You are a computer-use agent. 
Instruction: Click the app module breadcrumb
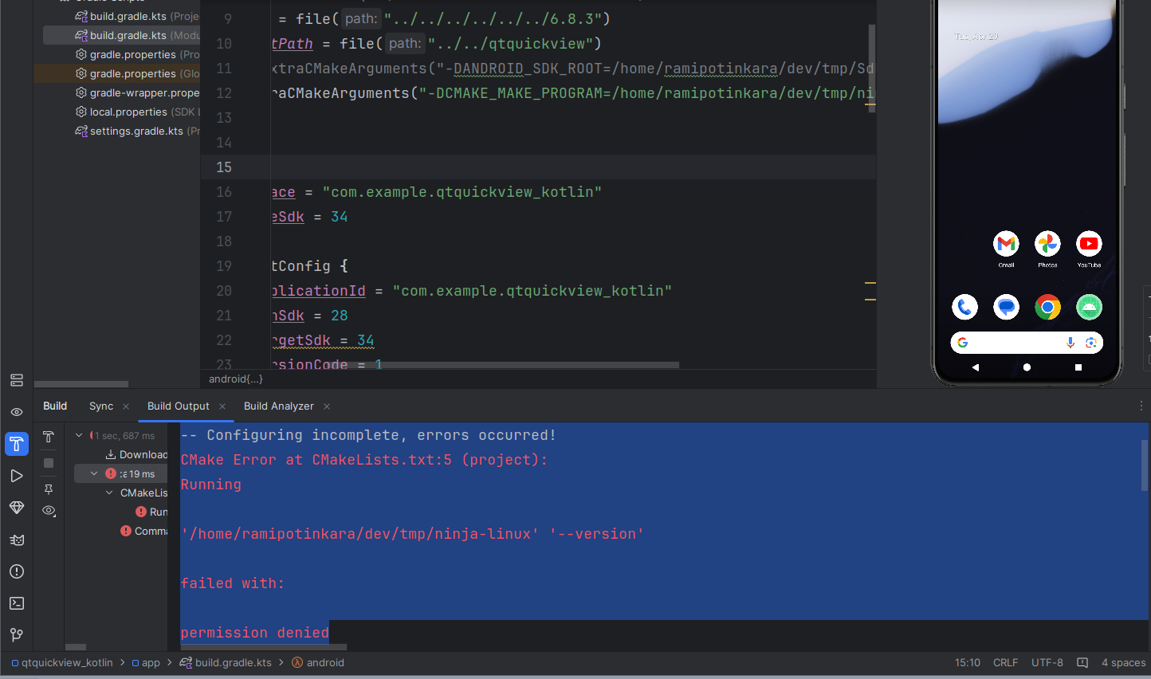146,663
